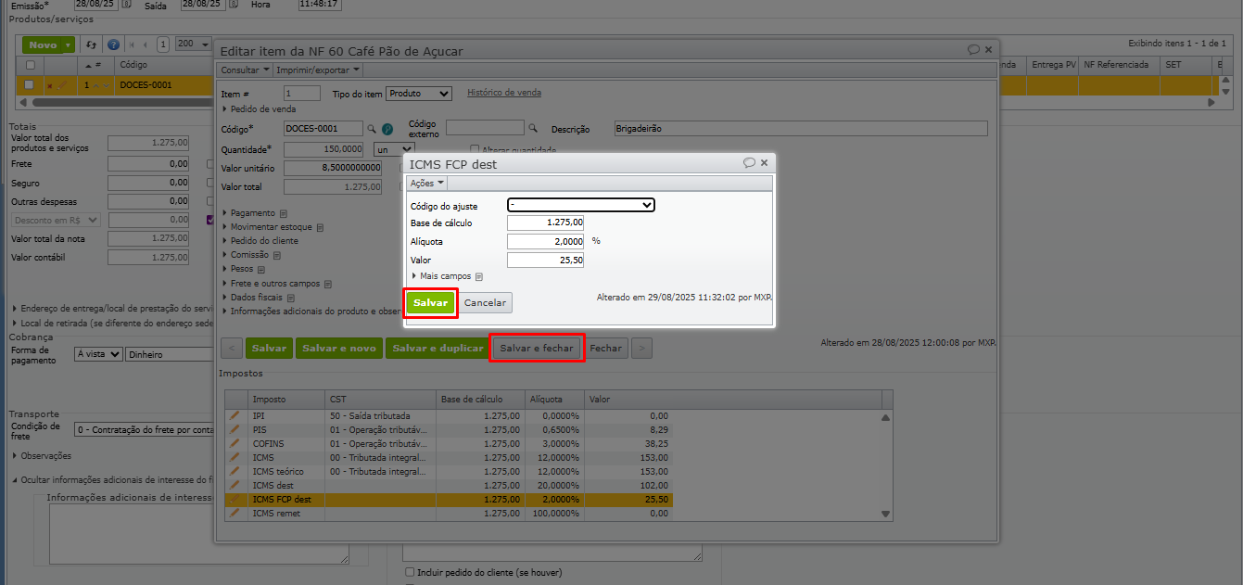Screen dimensions: 1243x585
Task: Toggle Incluir pedido do cliente checkbox
Action: tap(410, 573)
